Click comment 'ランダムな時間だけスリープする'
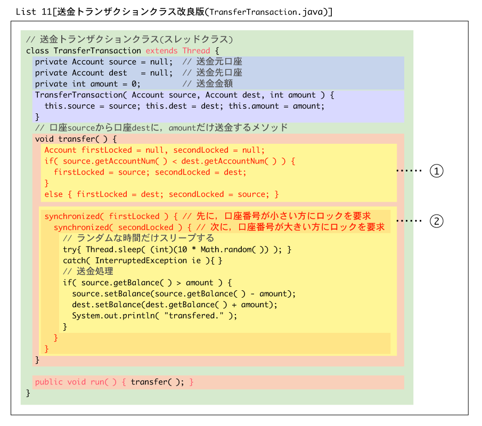The image size is (482, 426). point(138,238)
